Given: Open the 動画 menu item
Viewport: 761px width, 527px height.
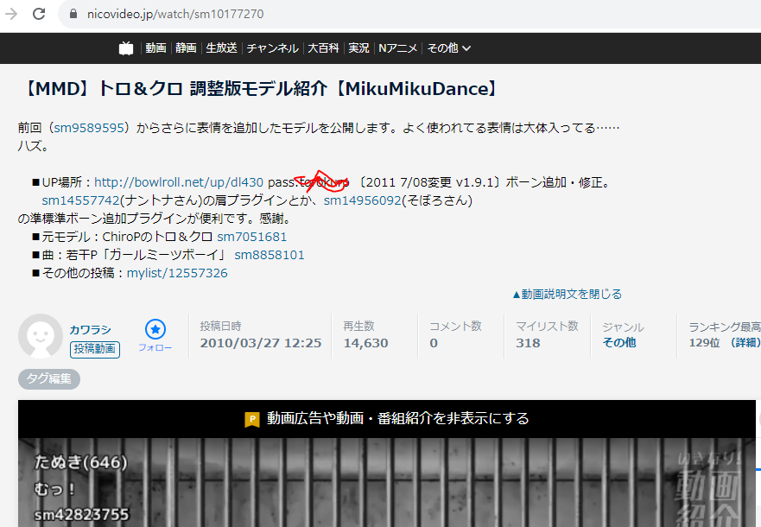Looking at the screenshot, I should click(x=155, y=48).
